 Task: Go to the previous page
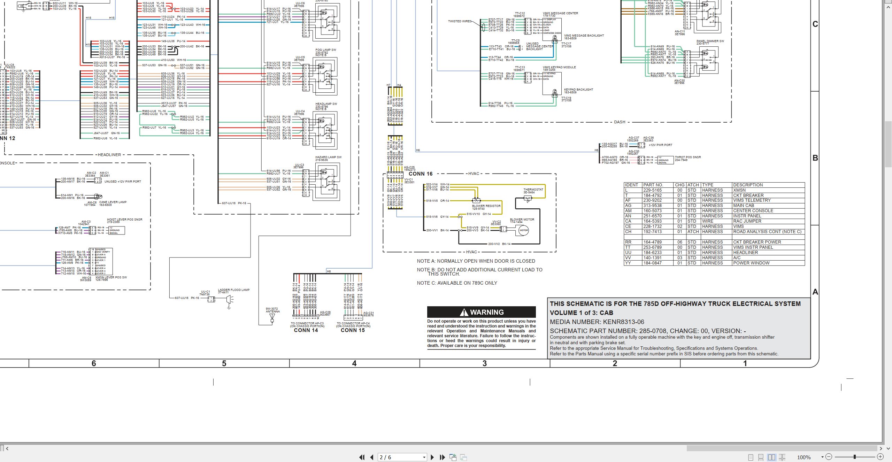tap(372, 457)
